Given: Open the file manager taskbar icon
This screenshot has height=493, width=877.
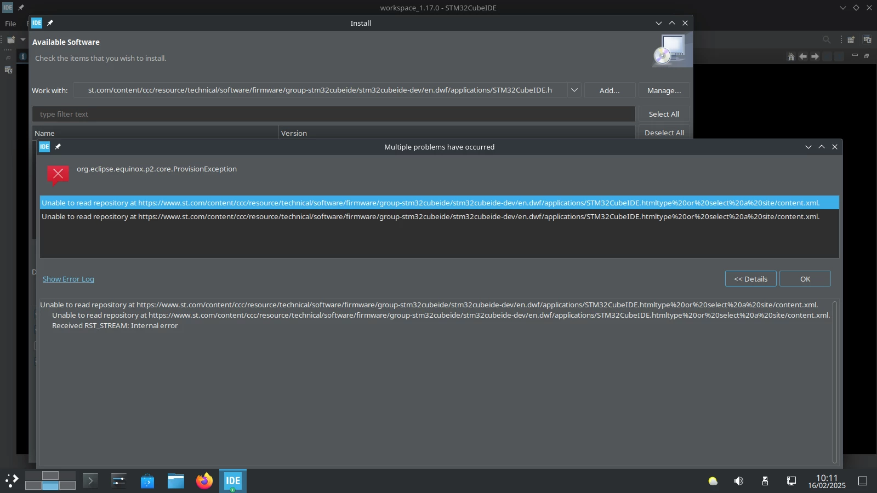Looking at the screenshot, I should (x=176, y=481).
